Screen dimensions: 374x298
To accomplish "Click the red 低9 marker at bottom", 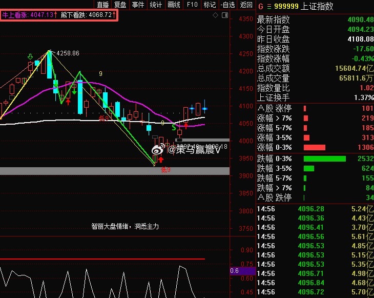I will click(165, 170).
